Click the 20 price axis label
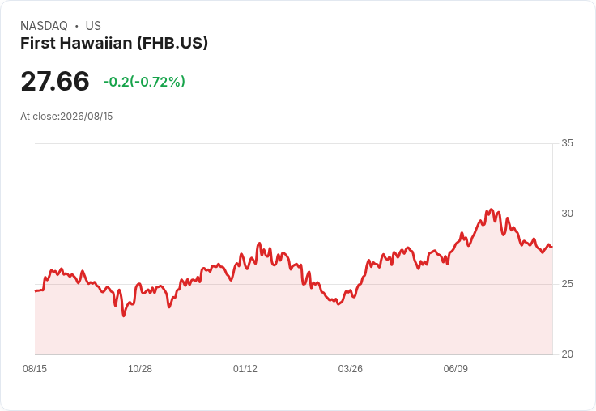 click(567, 354)
